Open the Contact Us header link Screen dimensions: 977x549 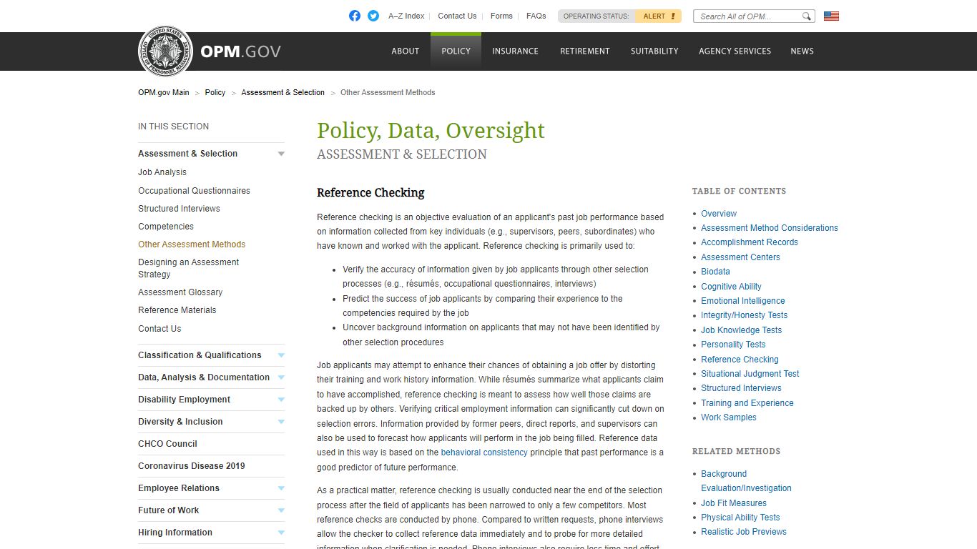457,16
